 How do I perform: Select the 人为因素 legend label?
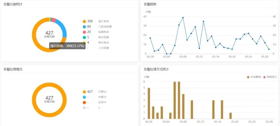103,48
